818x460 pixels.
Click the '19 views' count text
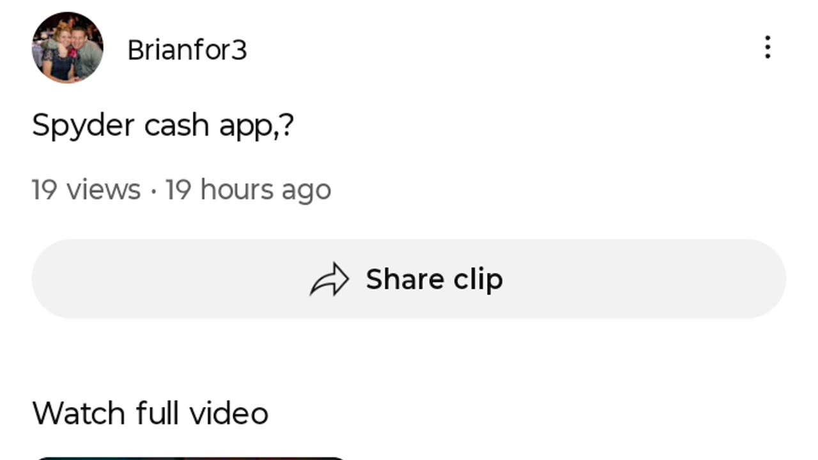[x=86, y=190]
